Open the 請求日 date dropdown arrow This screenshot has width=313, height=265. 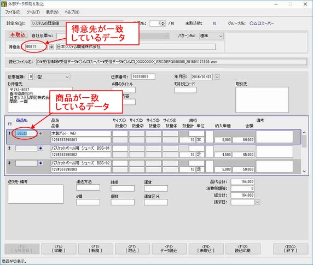[x=258, y=202]
